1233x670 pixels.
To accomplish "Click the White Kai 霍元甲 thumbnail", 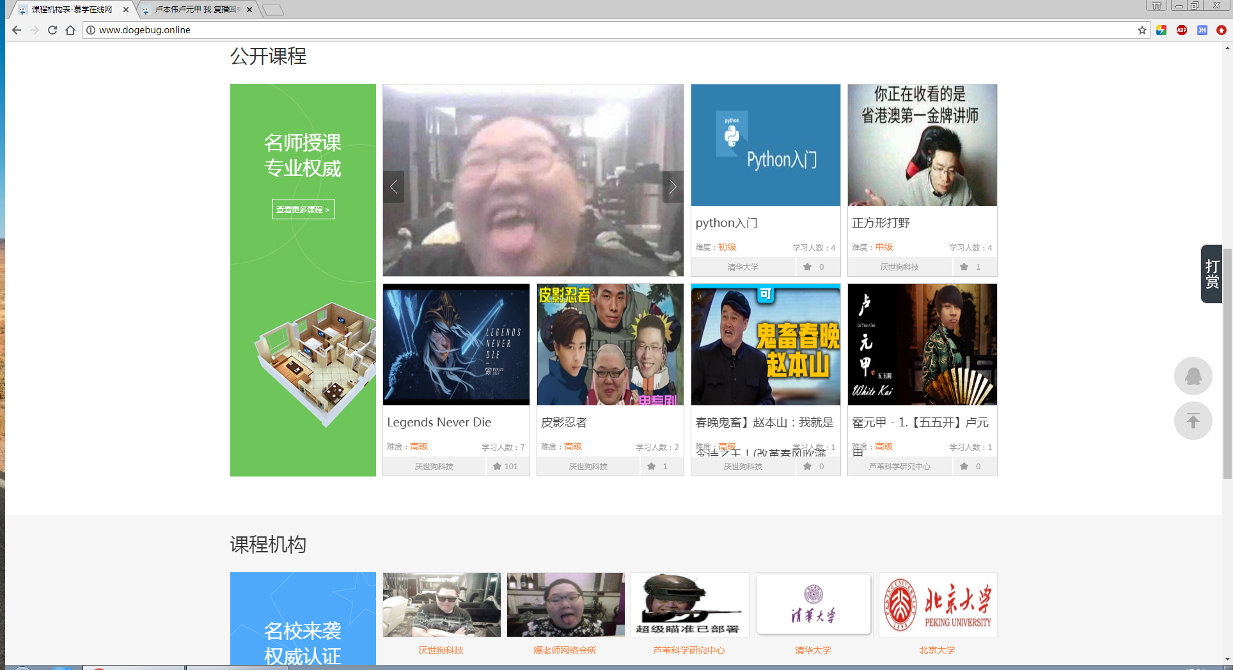I will pyautogui.click(x=922, y=345).
